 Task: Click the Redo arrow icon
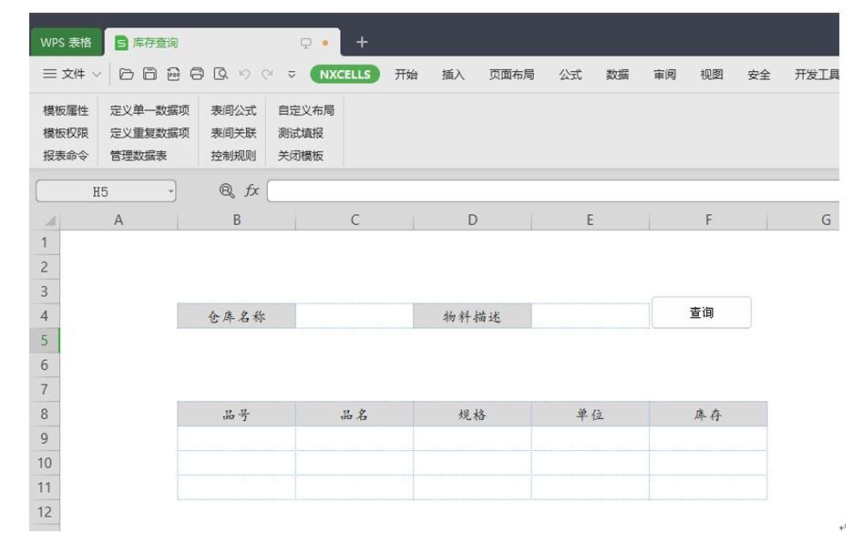point(267,75)
